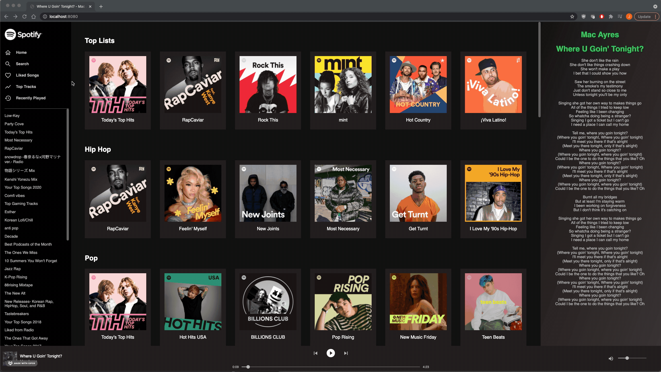Skip to the previous track

click(315, 353)
